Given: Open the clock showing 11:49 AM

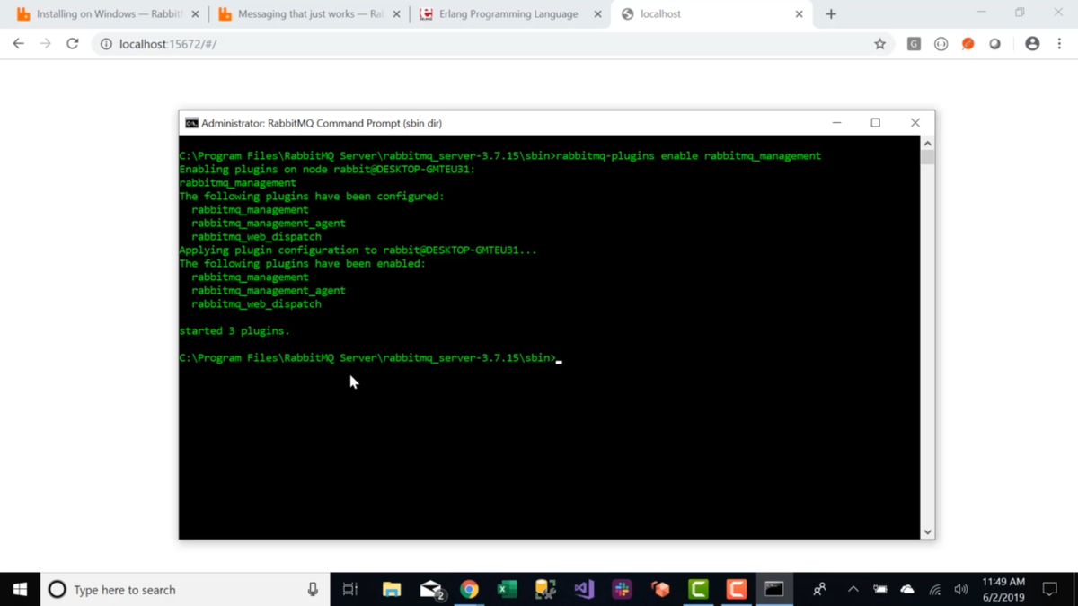Looking at the screenshot, I should (1003, 590).
